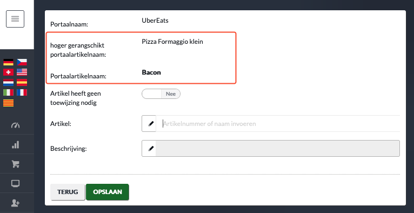414x213 pixels.
Task: Switch language to German flag
Action: click(8, 62)
